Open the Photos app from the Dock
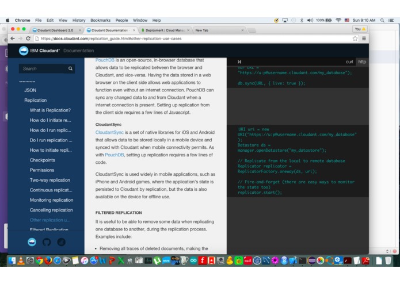Screen dimensions: 400x284 pos(320,260)
